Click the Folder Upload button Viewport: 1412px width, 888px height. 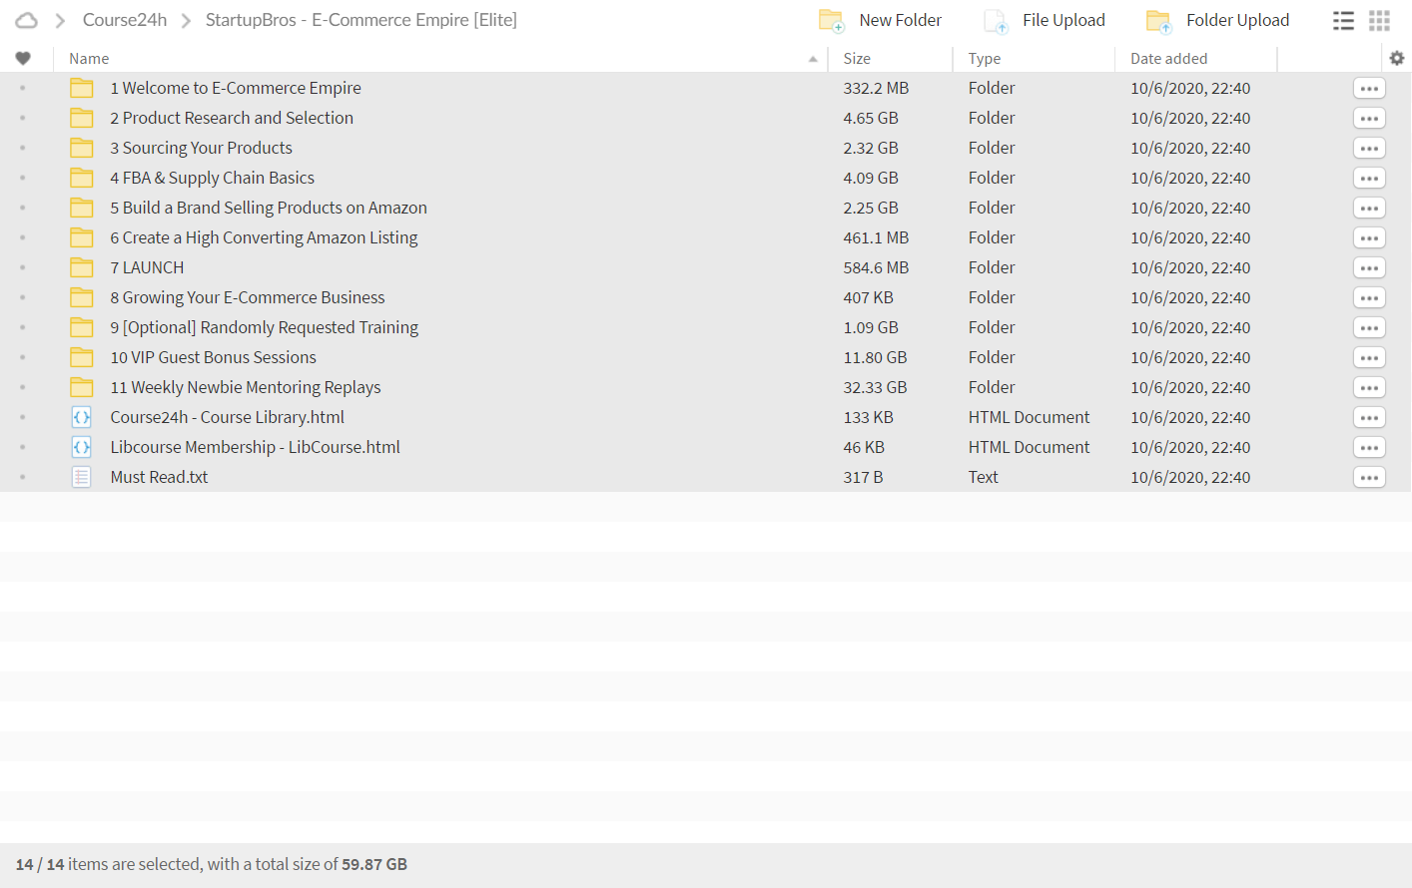1217,20
